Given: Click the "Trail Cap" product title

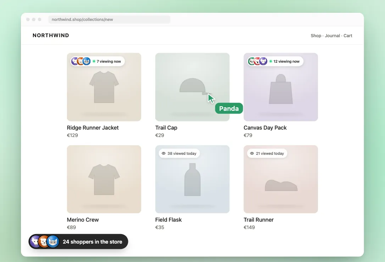Looking at the screenshot, I should point(166,127).
